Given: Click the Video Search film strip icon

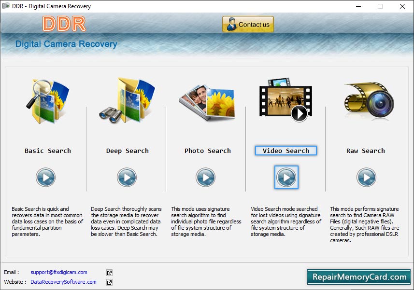Looking at the screenshot, I should (x=286, y=100).
